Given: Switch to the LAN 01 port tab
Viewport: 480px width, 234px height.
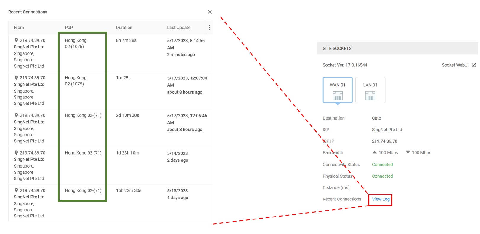Looking at the screenshot, I should pos(370,90).
